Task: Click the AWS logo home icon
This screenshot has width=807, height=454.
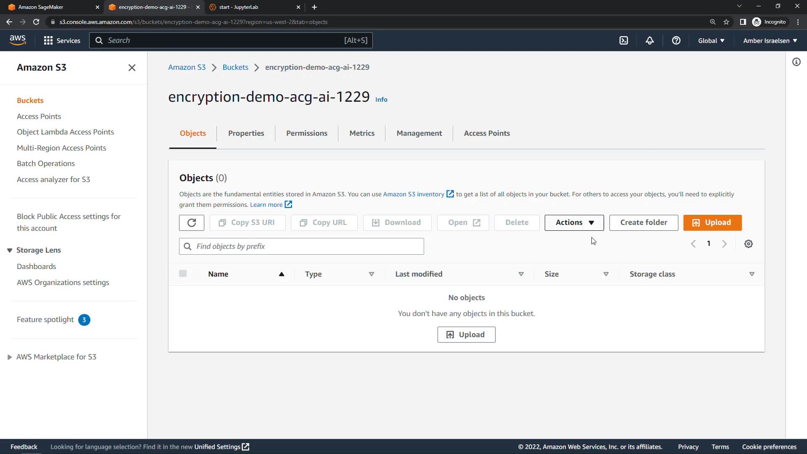Action: tap(18, 40)
